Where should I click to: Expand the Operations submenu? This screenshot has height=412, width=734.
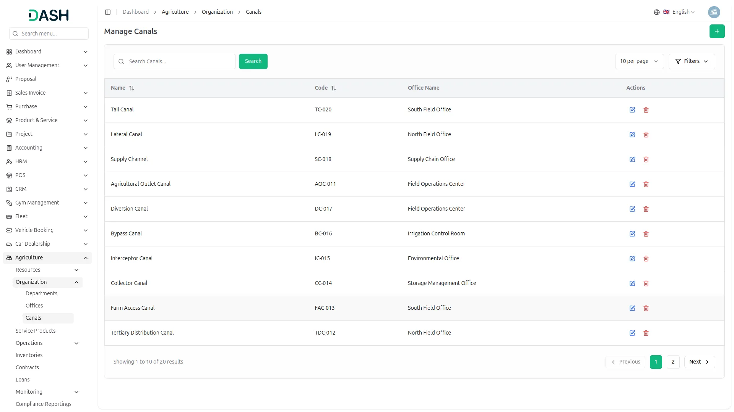[x=47, y=343]
